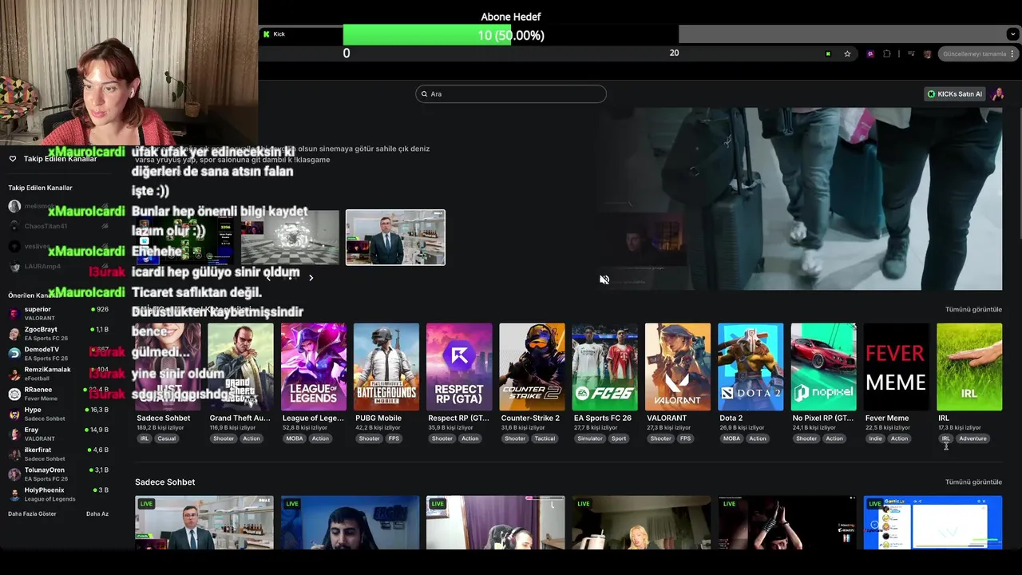The width and height of the screenshot is (1022, 575).
Task: Open League of Legends category cover
Action: click(x=314, y=367)
